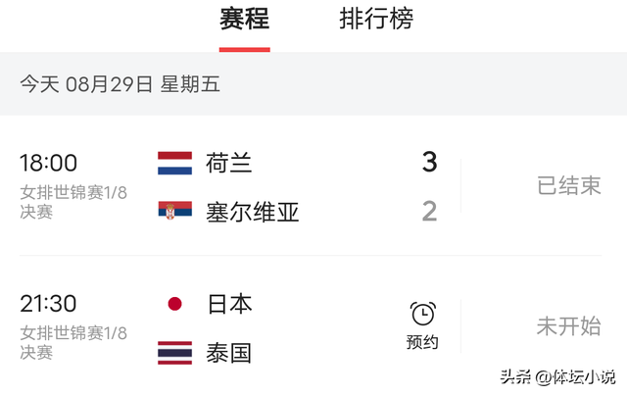Open the 排行榜 rankings tab
This screenshot has width=627, height=396.
tap(376, 19)
